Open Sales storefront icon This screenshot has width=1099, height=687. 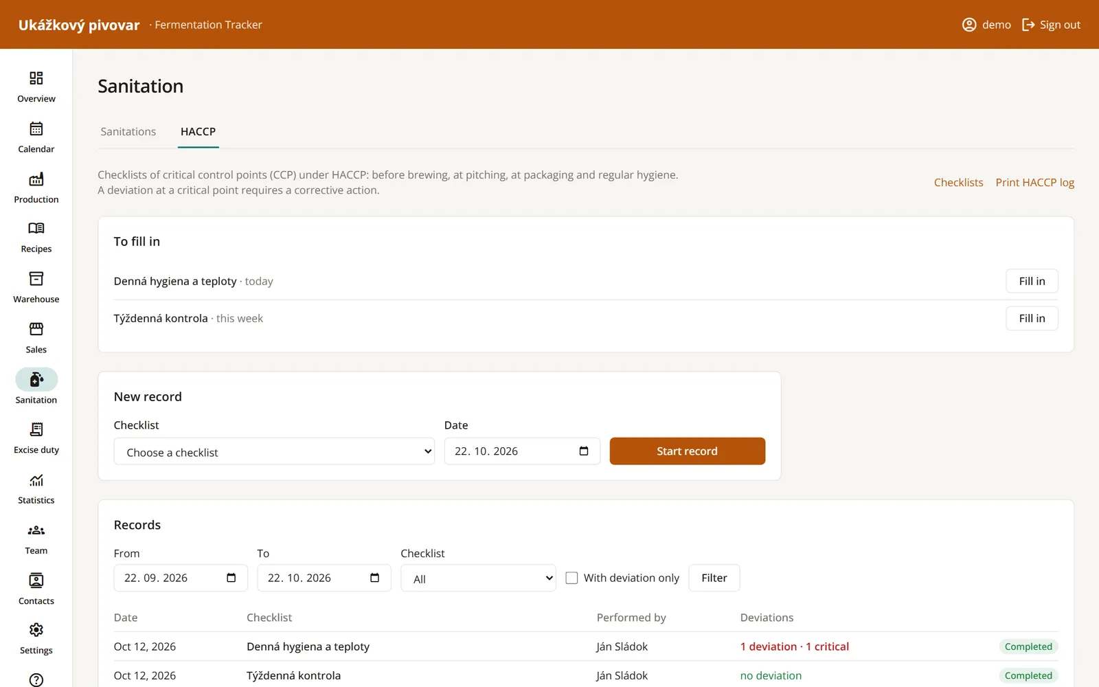click(x=36, y=329)
